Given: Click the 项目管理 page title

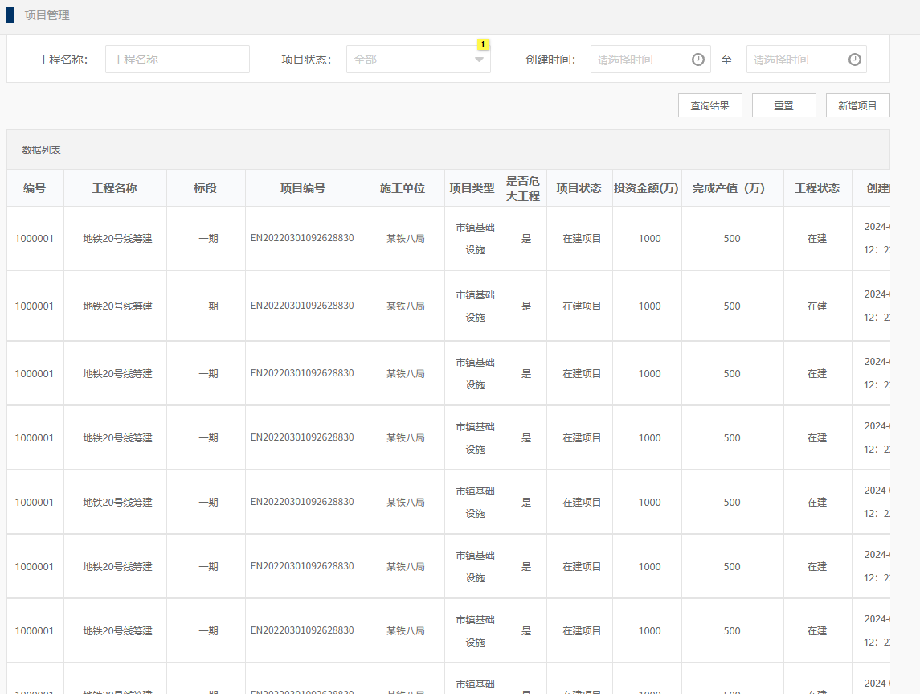Looking at the screenshot, I should coord(47,15).
